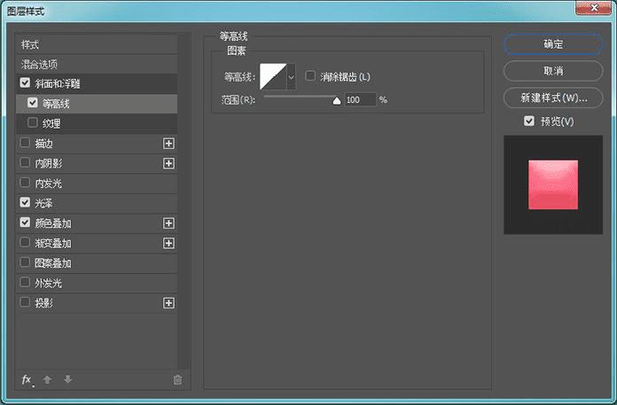Enable the 投影 checkbox
The image size is (617, 405).
25,302
